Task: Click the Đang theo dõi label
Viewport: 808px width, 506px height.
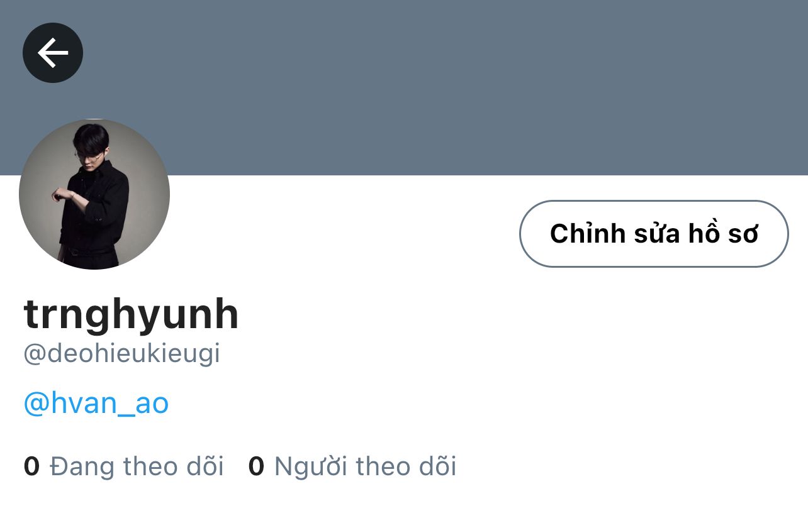Action: (x=137, y=466)
